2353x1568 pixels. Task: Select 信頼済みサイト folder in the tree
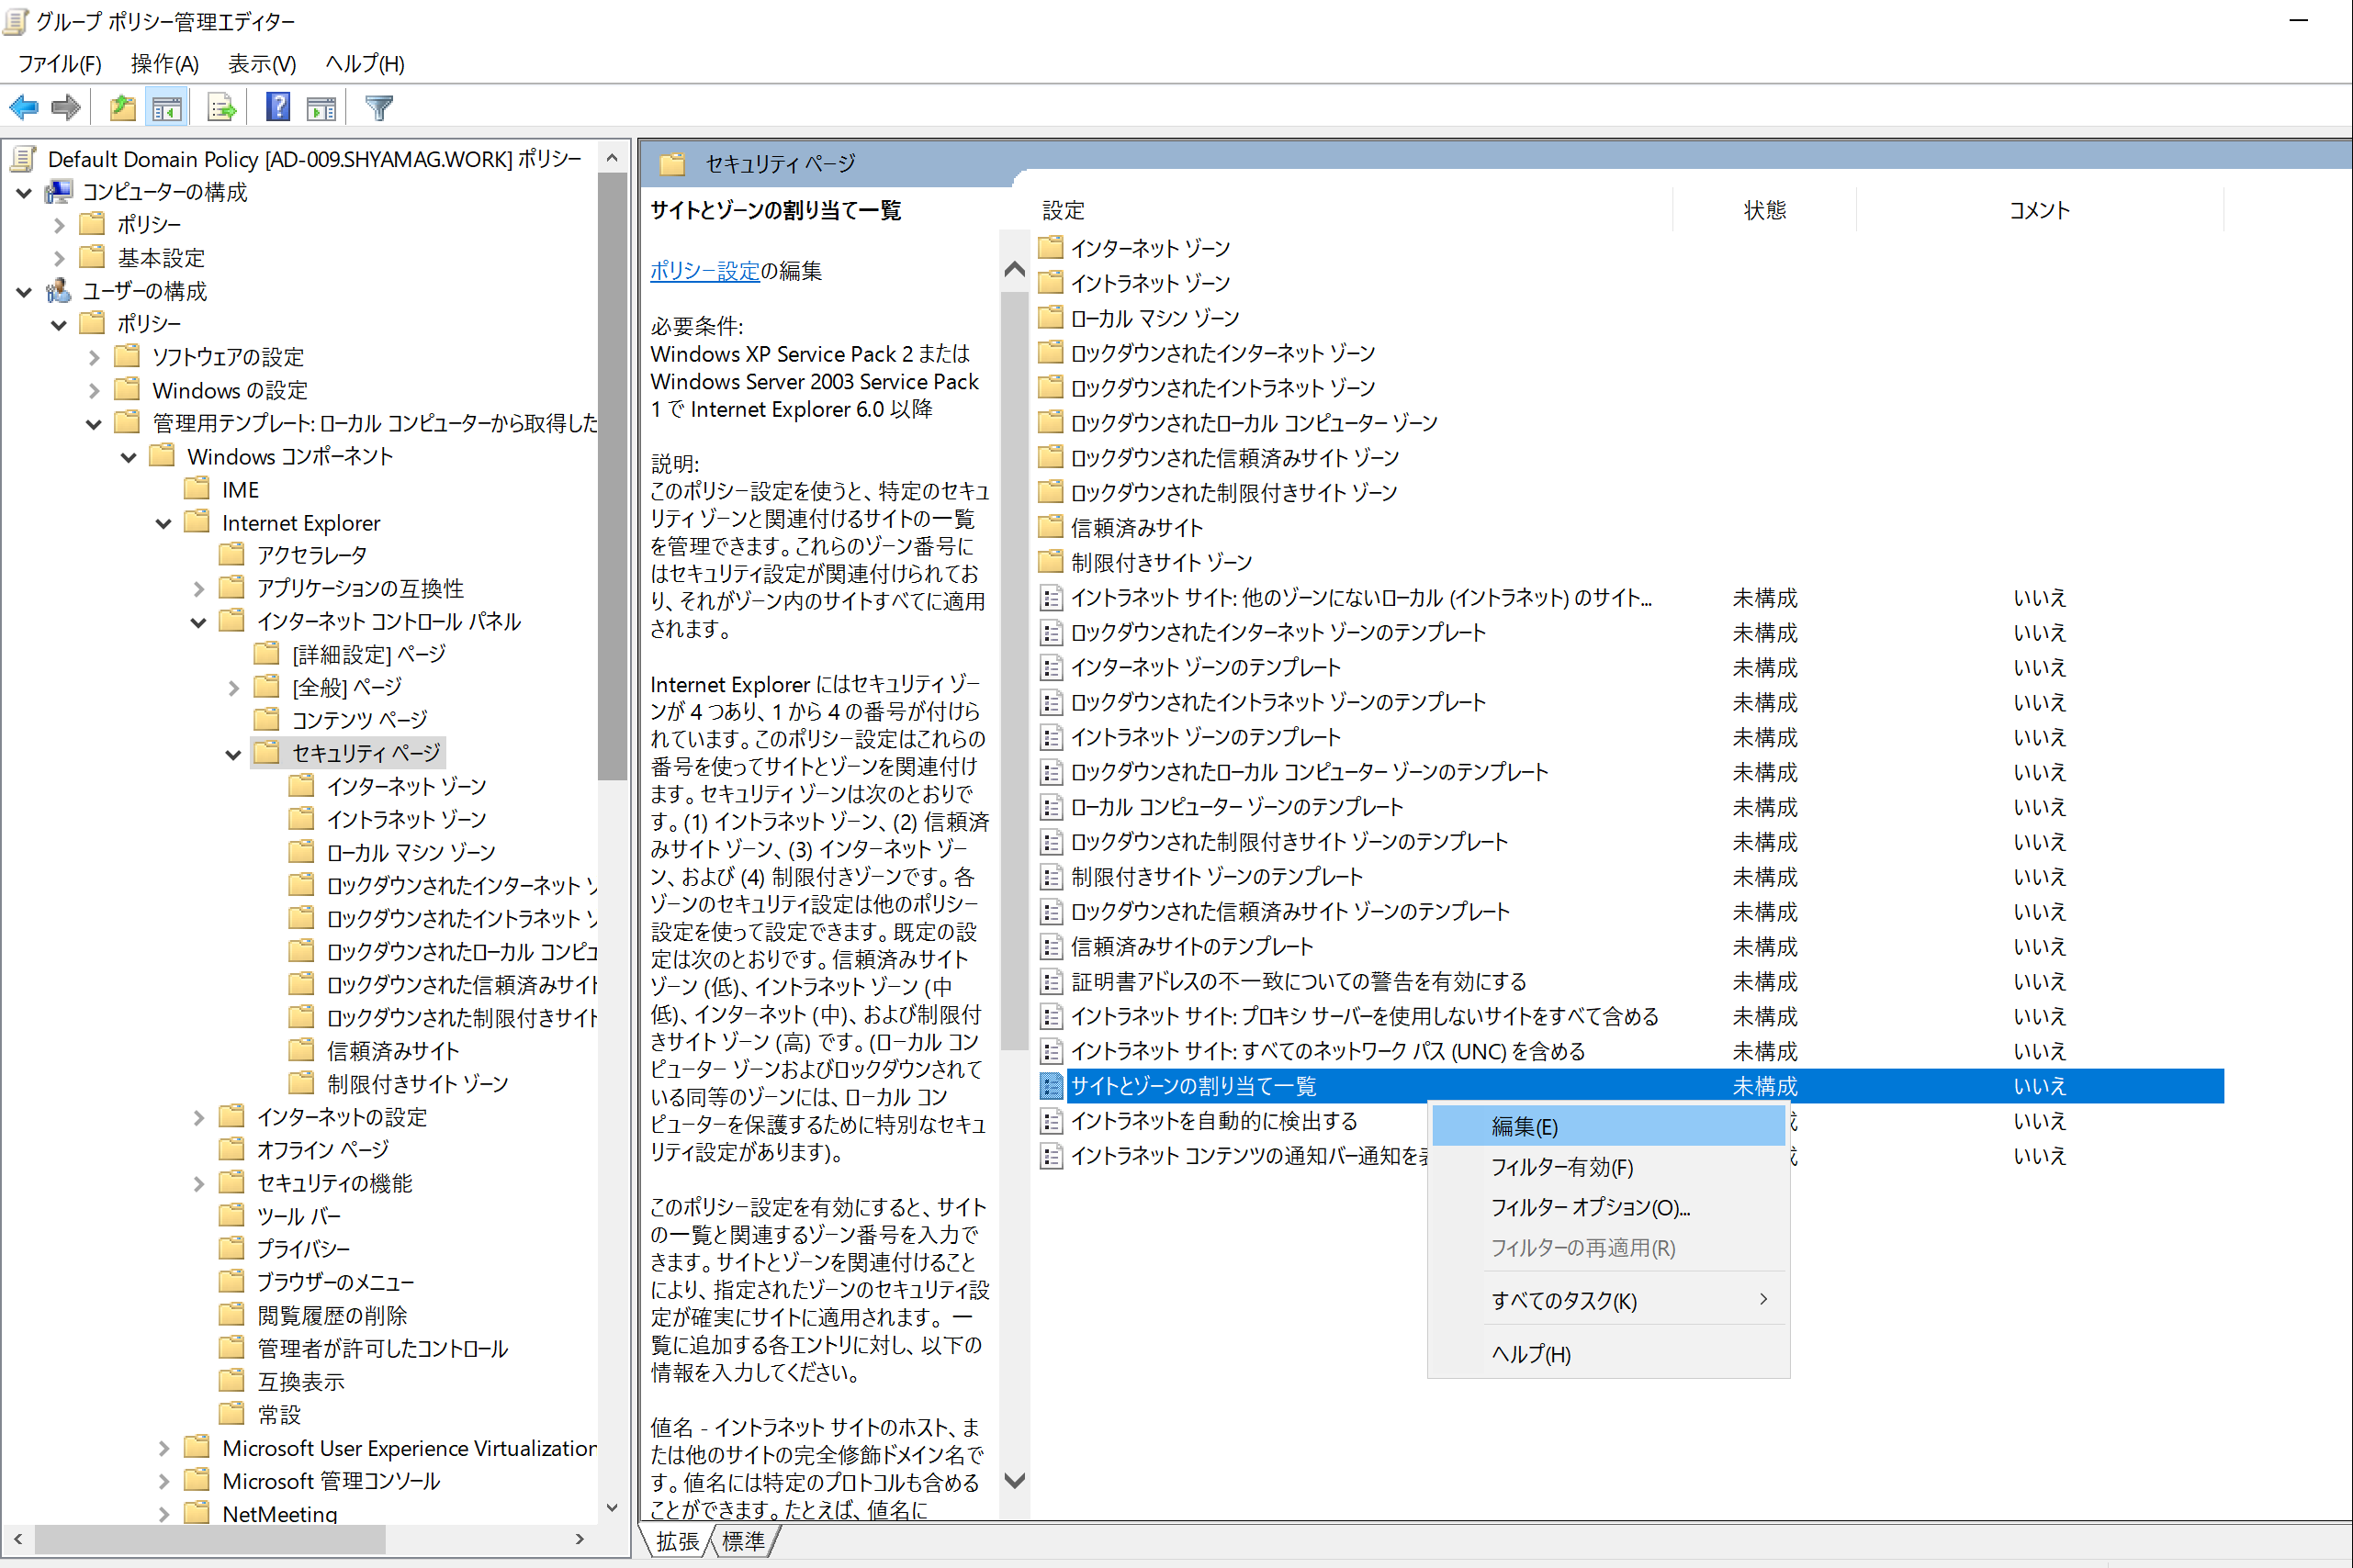(392, 1051)
